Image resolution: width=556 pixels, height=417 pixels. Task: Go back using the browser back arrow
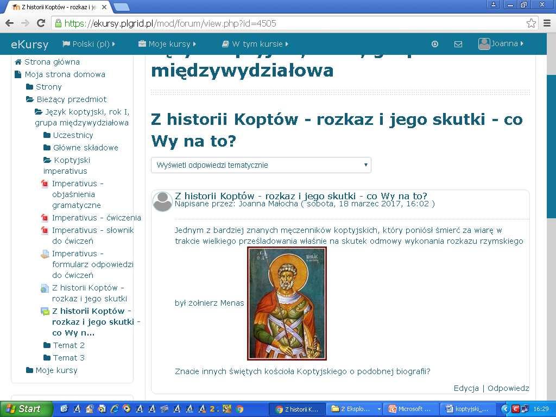click(10, 23)
